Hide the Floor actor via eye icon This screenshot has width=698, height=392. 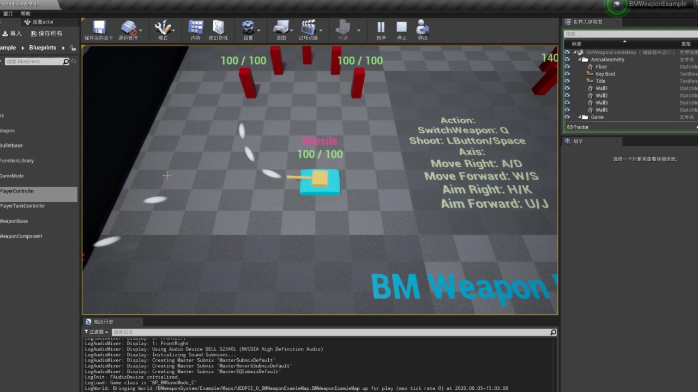tap(567, 67)
